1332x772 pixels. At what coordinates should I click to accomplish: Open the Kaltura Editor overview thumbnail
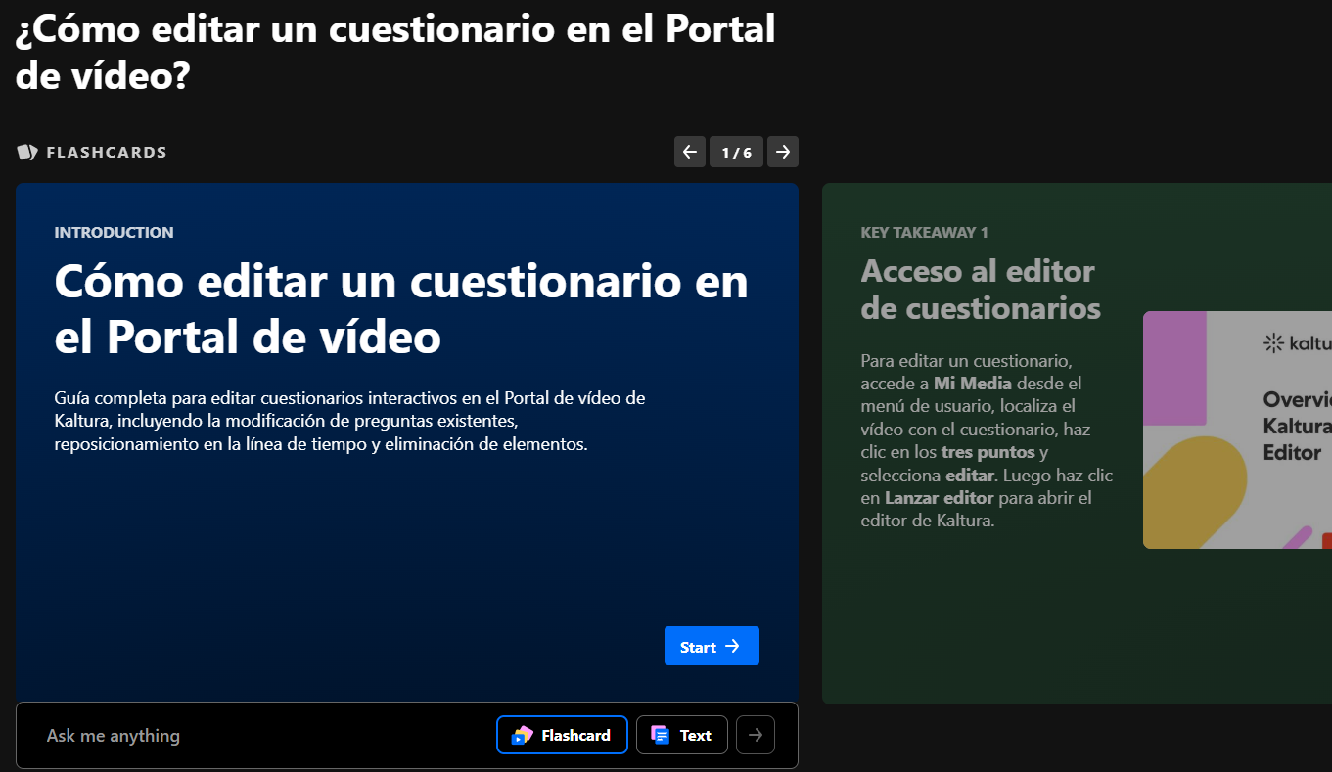tap(1237, 430)
